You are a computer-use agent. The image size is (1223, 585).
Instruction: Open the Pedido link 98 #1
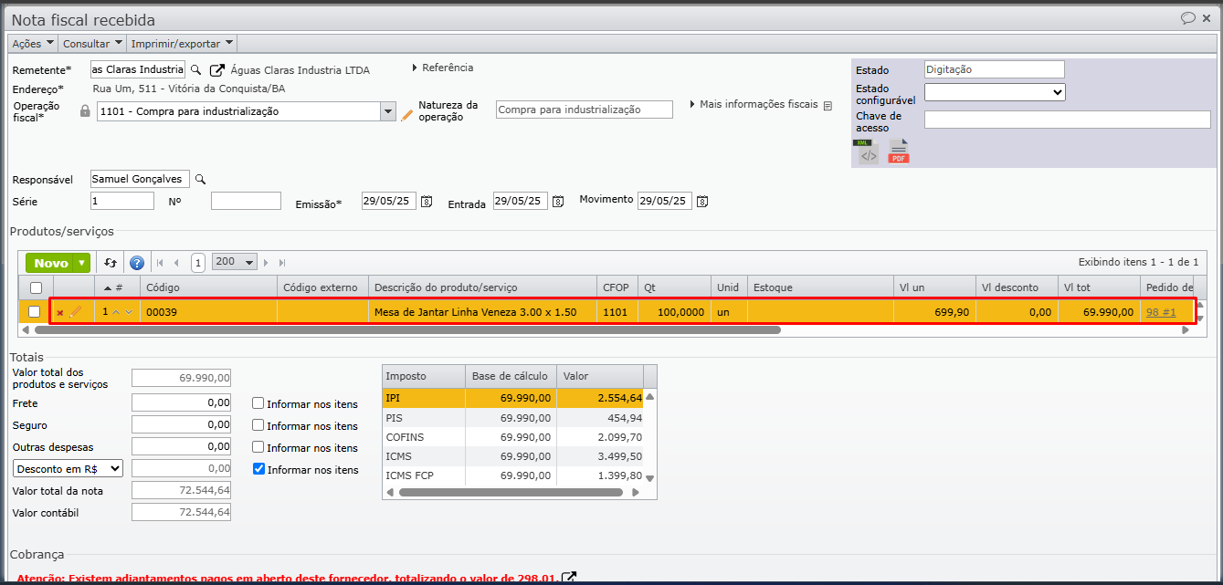[x=1161, y=312]
